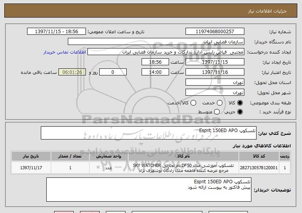Open اطلاعات تماس خریدار link
Viewport: 302px width, 213px height.
click(x=65, y=52)
